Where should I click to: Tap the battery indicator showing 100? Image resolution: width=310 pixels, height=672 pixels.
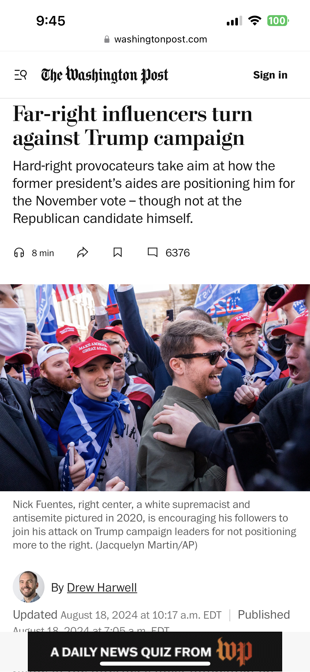point(278,21)
